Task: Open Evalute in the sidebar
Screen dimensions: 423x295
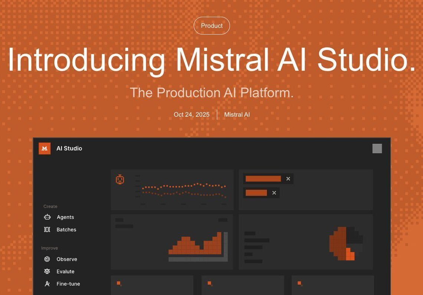Action: coord(66,272)
